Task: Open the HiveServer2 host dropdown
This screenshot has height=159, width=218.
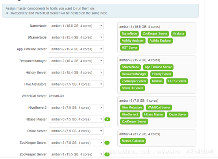Action: point(76,108)
